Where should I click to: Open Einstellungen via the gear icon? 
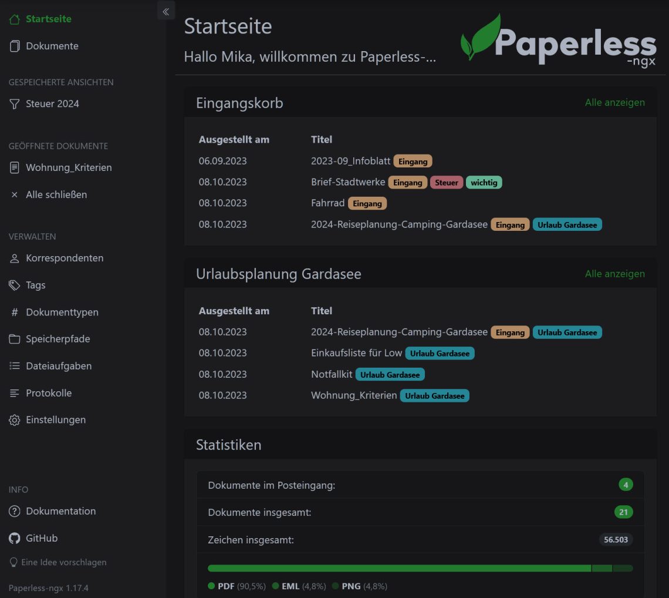13,420
